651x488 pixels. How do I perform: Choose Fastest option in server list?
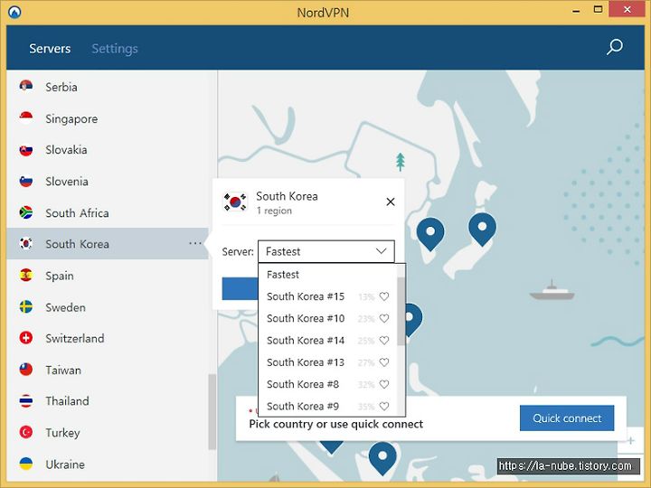tap(328, 275)
